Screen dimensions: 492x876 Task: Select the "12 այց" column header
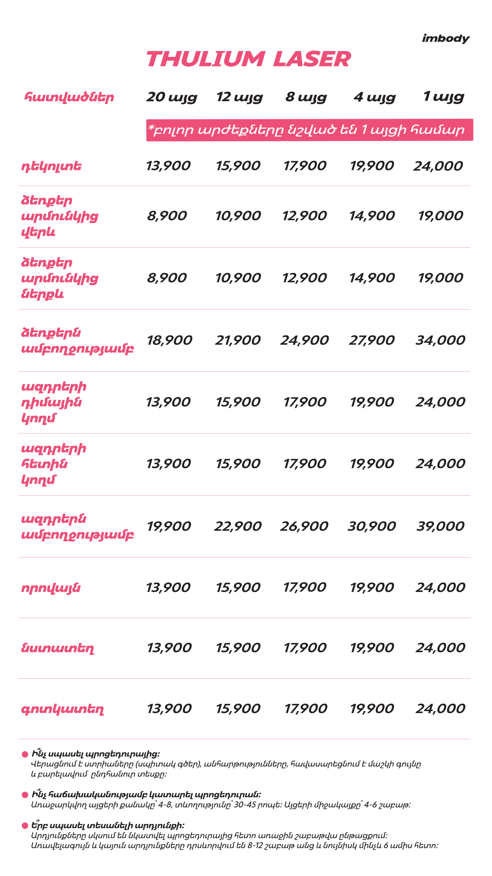(240, 97)
